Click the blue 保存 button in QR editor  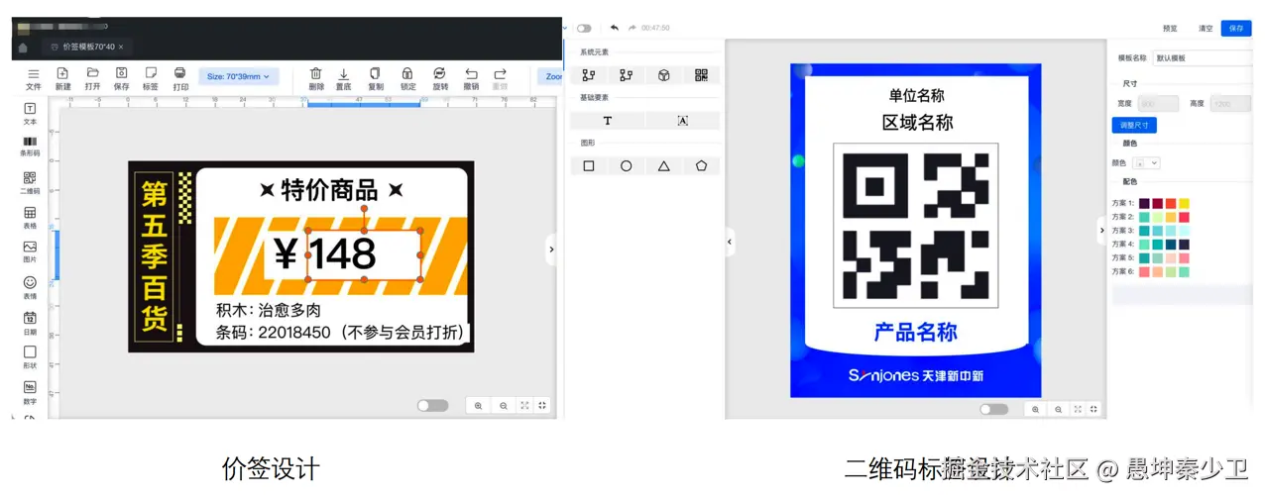click(x=1236, y=29)
